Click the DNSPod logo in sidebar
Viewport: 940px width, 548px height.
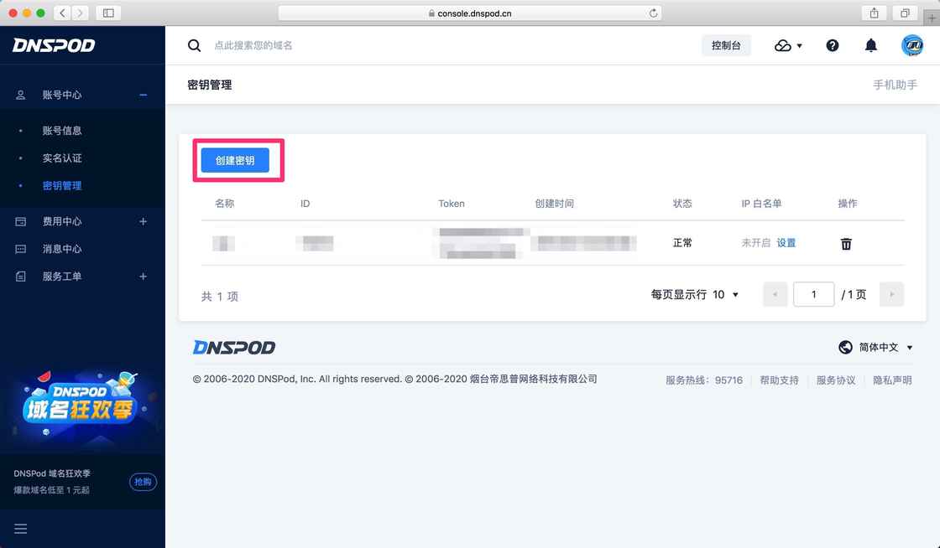click(54, 45)
